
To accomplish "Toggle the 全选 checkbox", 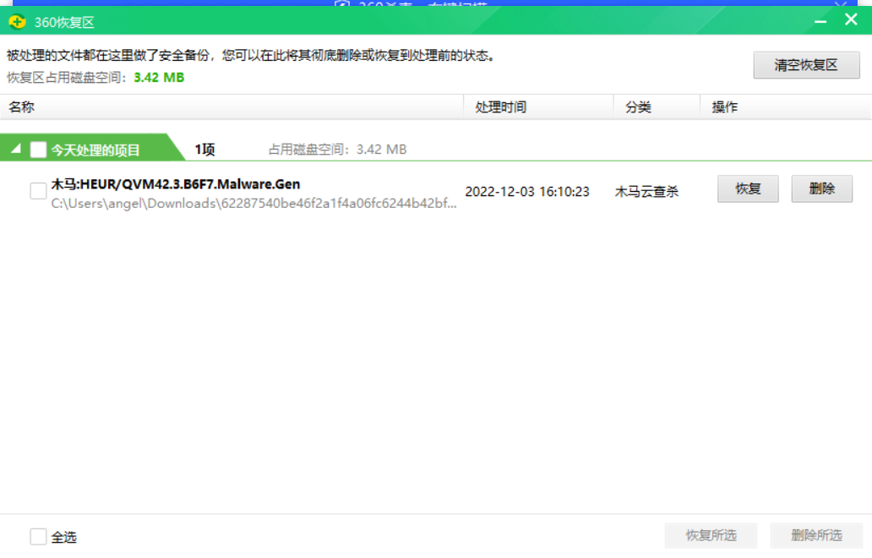I will tap(38, 536).
